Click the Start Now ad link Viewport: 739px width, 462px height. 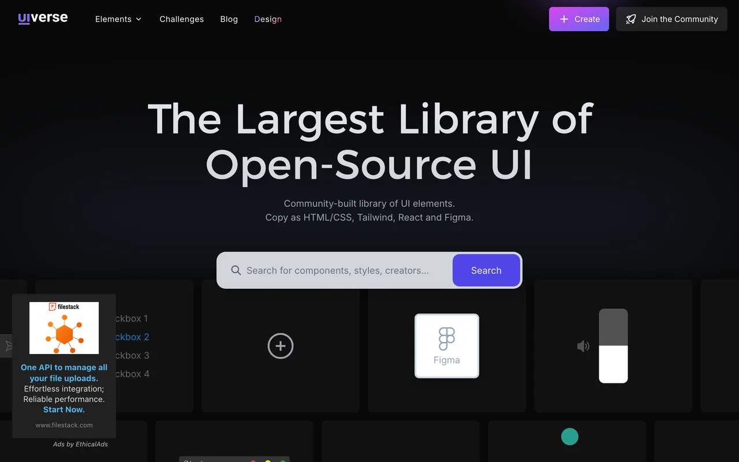click(x=64, y=409)
